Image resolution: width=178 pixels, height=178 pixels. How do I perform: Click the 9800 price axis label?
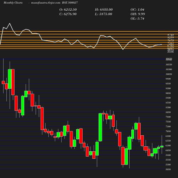coord(168,79)
